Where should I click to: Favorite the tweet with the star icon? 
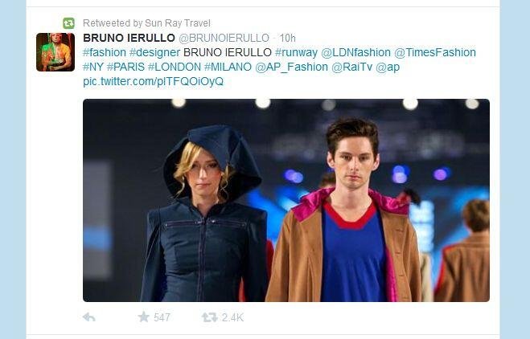pyautogui.click(x=143, y=317)
